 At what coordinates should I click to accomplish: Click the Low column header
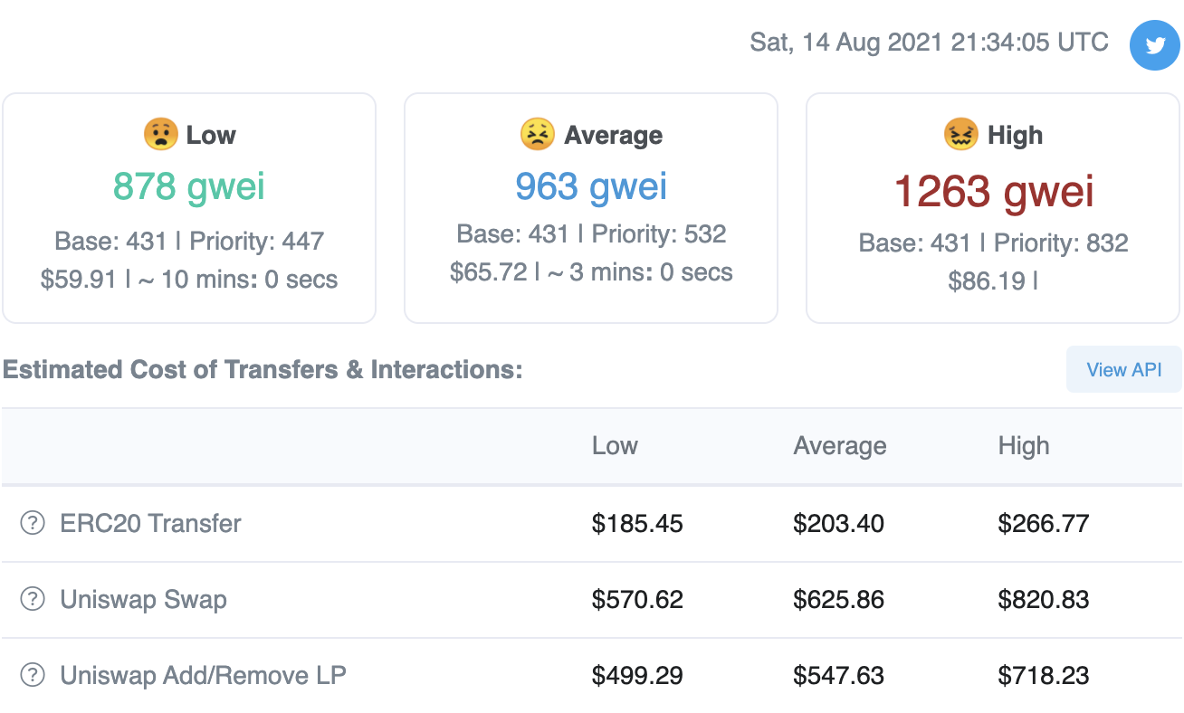click(615, 445)
